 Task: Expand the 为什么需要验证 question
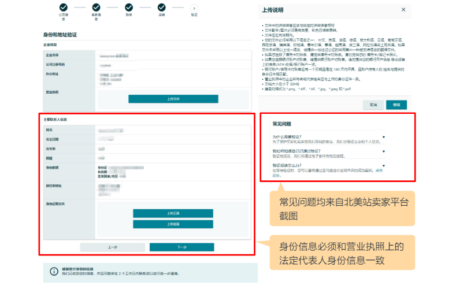pyautogui.click(x=383, y=137)
